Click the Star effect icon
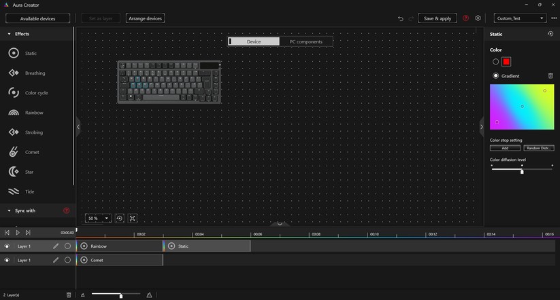Screen dimensions: 560x300 click(14, 172)
